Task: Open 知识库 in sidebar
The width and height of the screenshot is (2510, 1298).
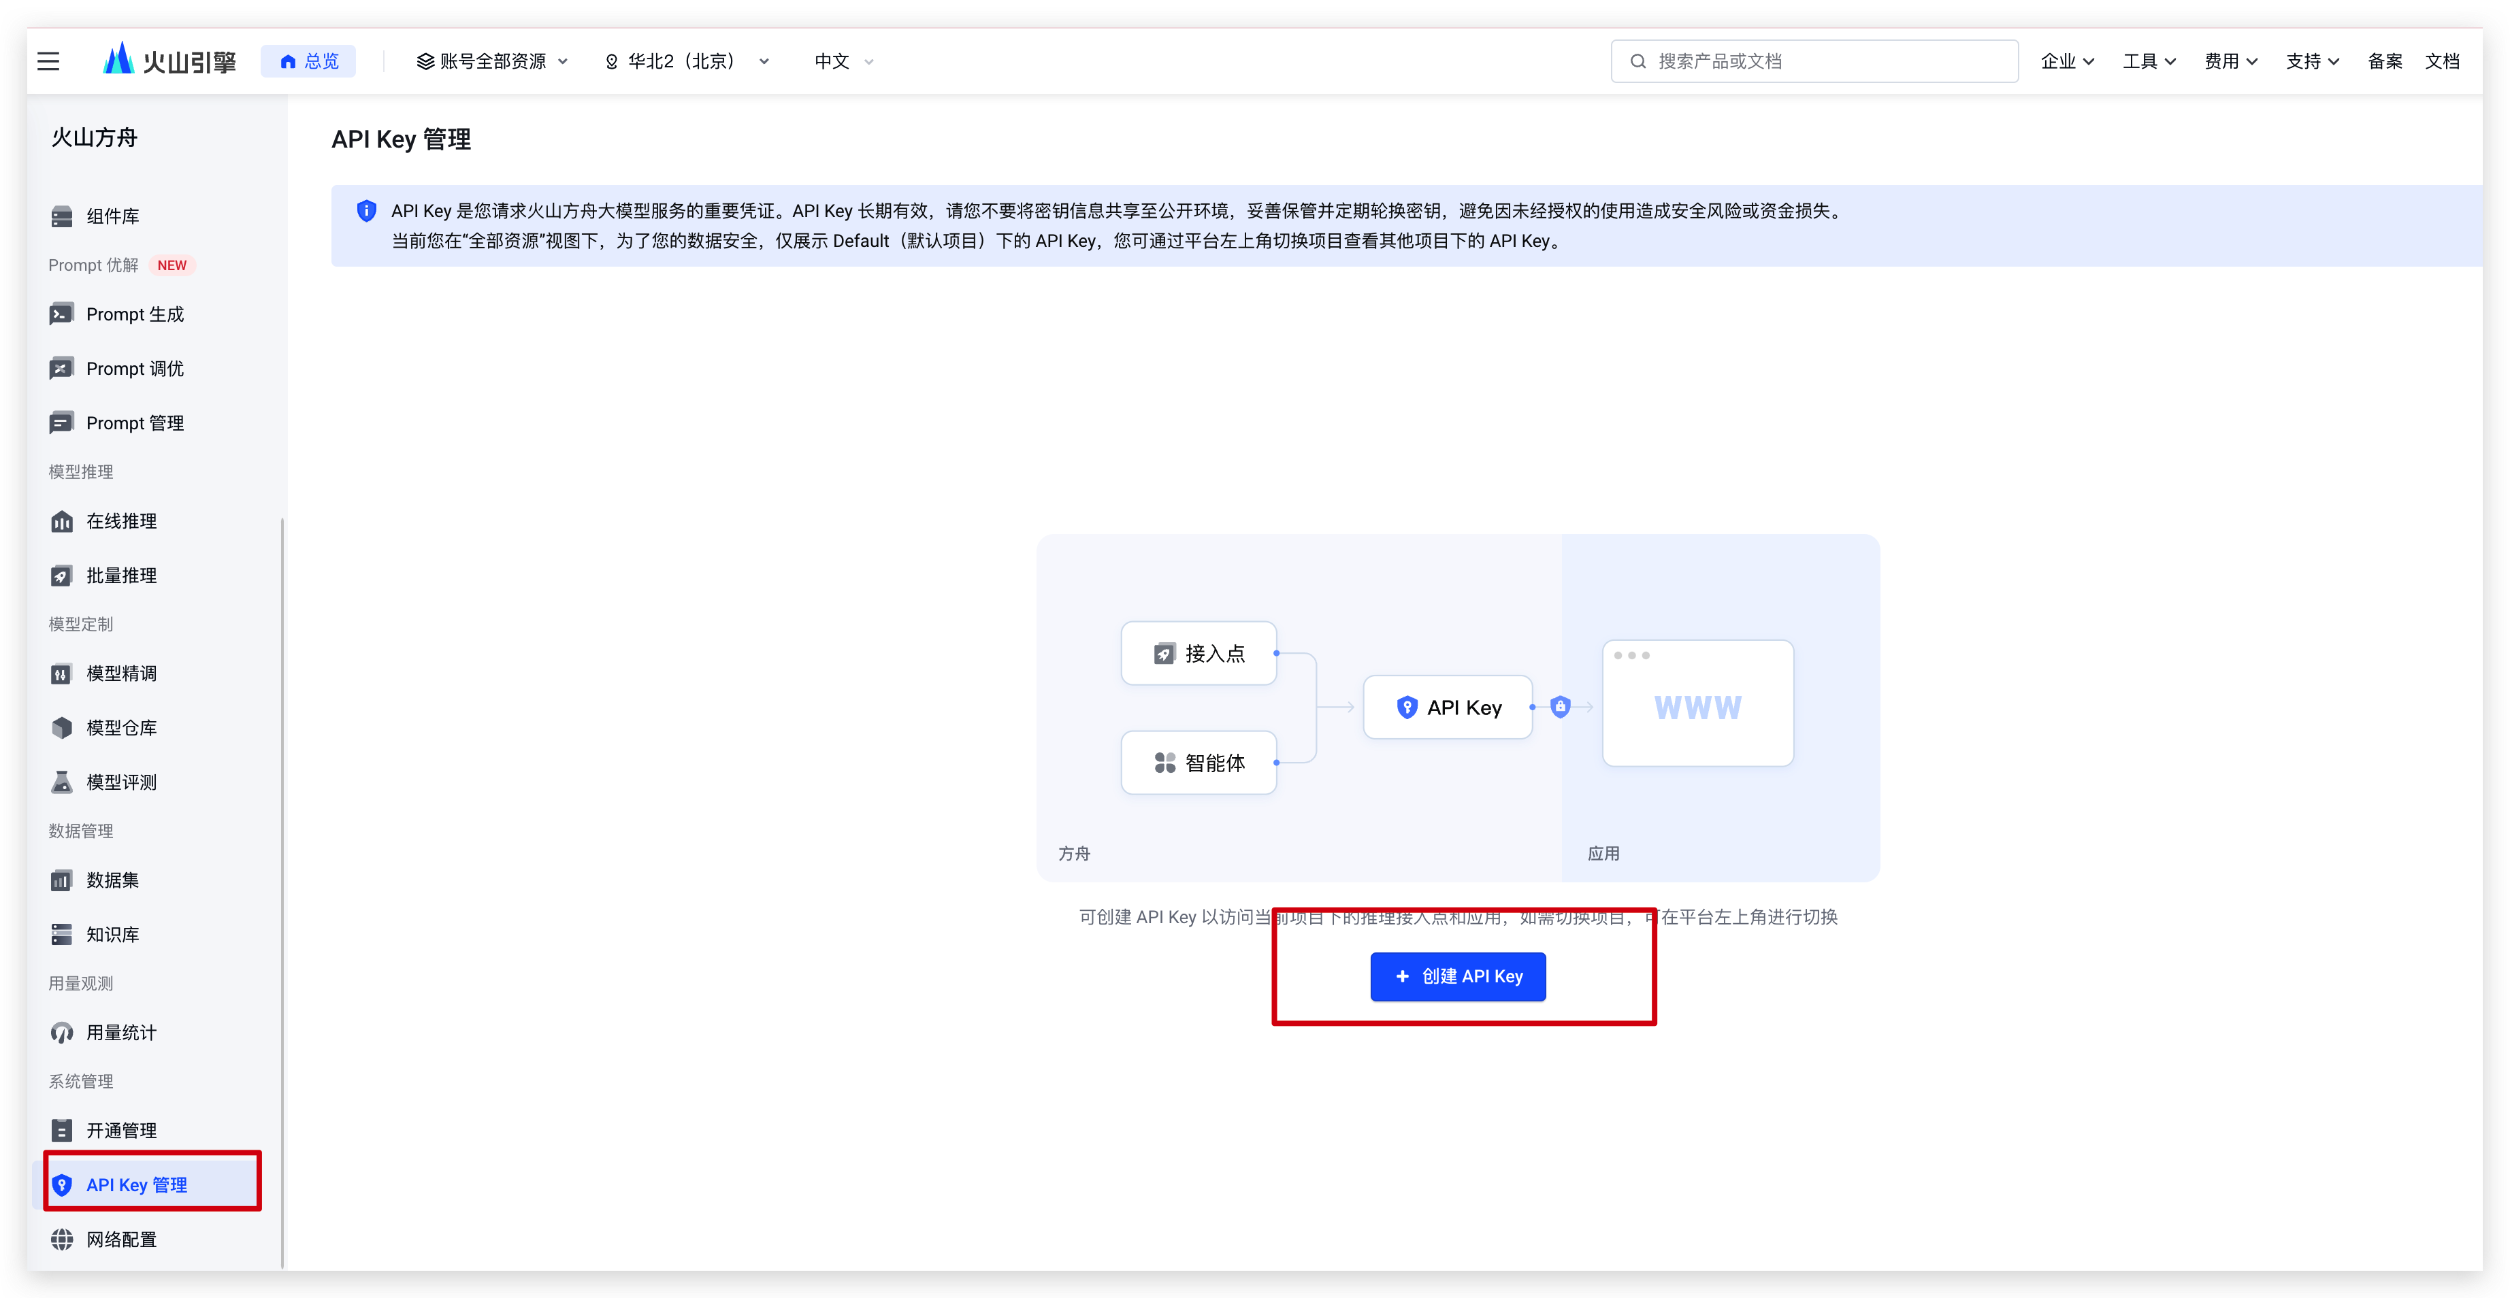Action: pos(112,935)
